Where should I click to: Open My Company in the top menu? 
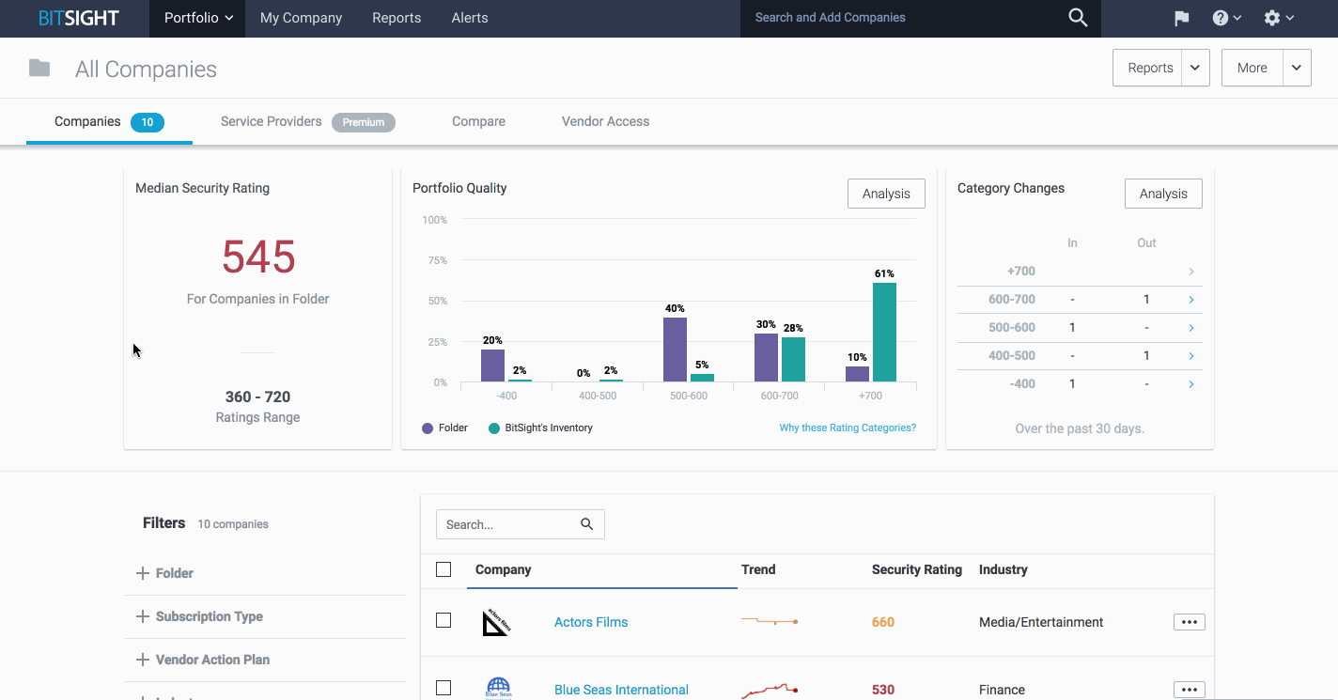pyautogui.click(x=301, y=18)
